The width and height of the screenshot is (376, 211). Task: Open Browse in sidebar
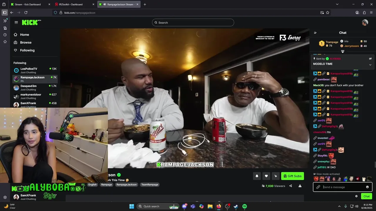click(26, 42)
